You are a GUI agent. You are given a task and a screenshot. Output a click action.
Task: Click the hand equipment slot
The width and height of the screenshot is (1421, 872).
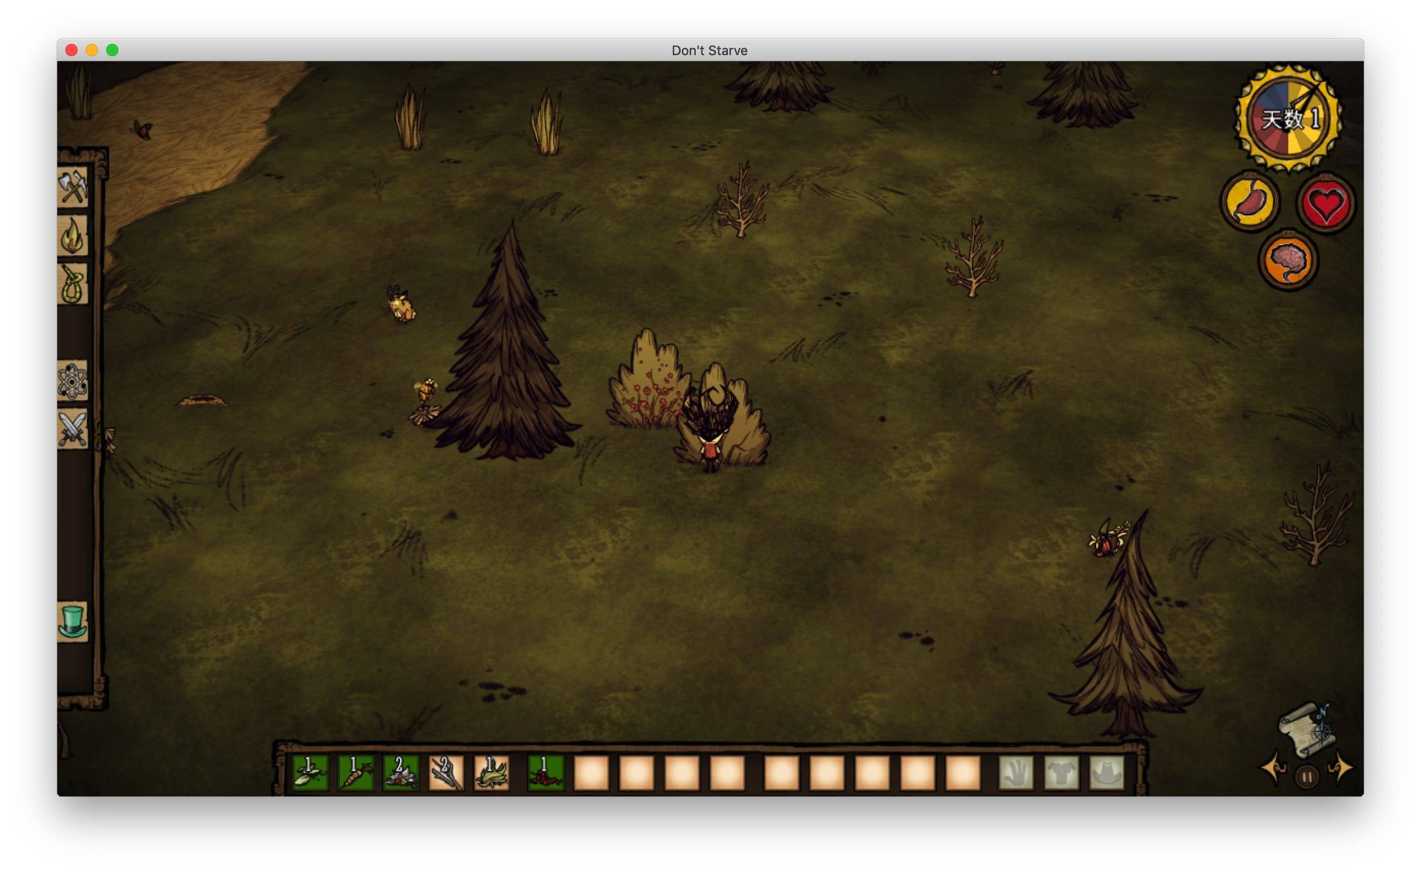point(1016,773)
